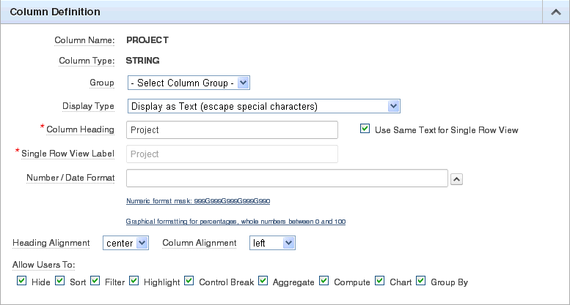The height and width of the screenshot is (305, 570).
Task: Open the Select Column Group dropdown
Action: click(189, 83)
